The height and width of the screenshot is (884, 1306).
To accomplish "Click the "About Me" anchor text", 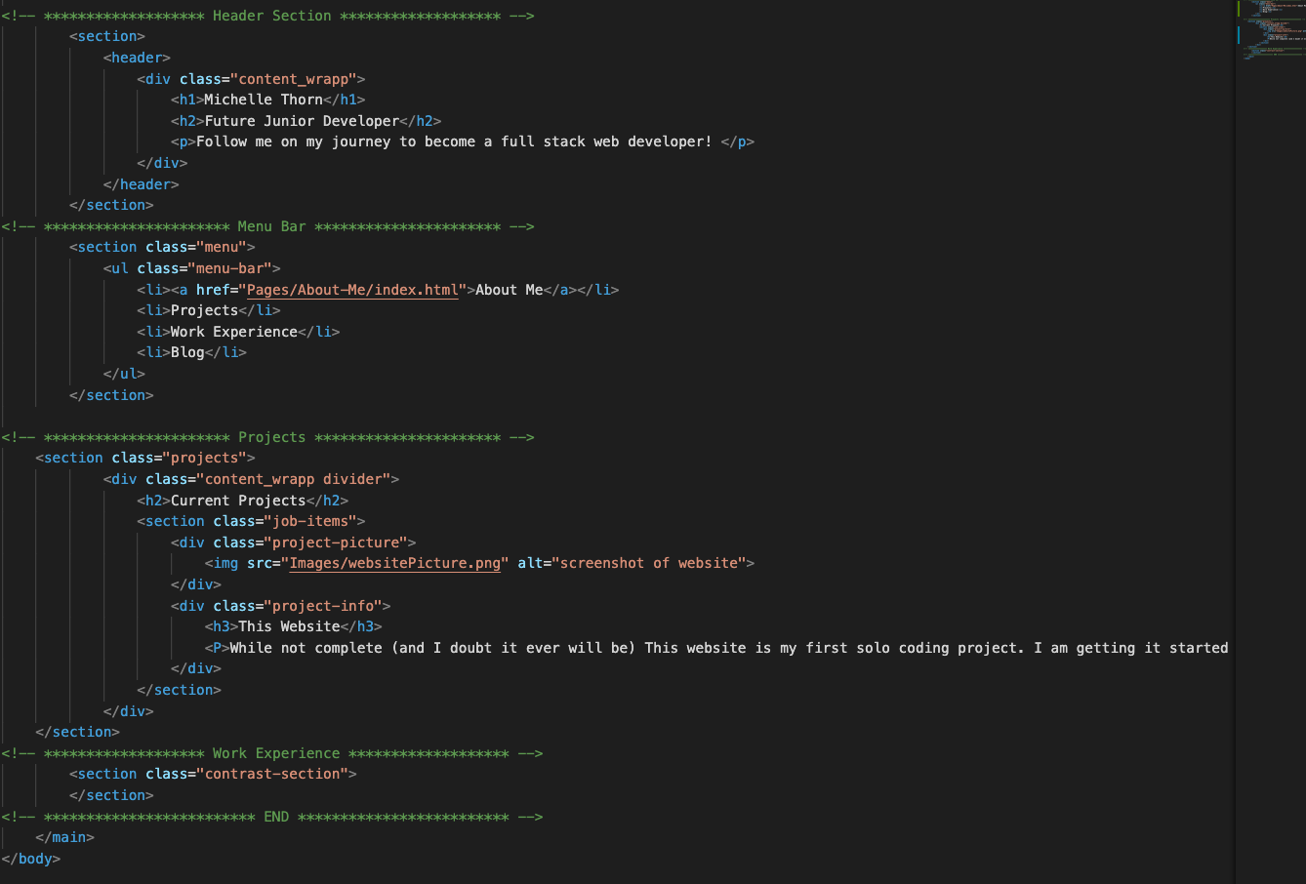I will coord(510,290).
